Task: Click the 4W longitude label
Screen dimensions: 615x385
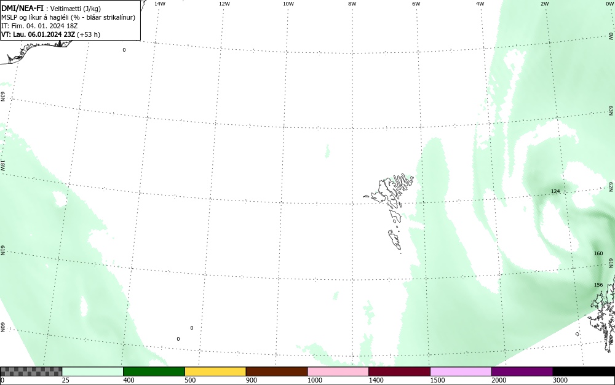Action: click(x=480, y=4)
